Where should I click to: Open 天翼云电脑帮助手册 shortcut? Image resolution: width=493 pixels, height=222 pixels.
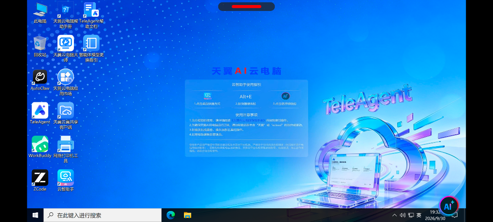[65, 16]
